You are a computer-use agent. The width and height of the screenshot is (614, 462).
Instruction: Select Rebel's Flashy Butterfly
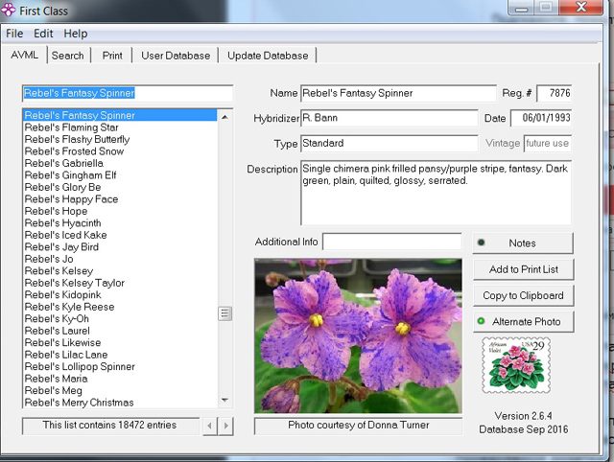[120, 139]
